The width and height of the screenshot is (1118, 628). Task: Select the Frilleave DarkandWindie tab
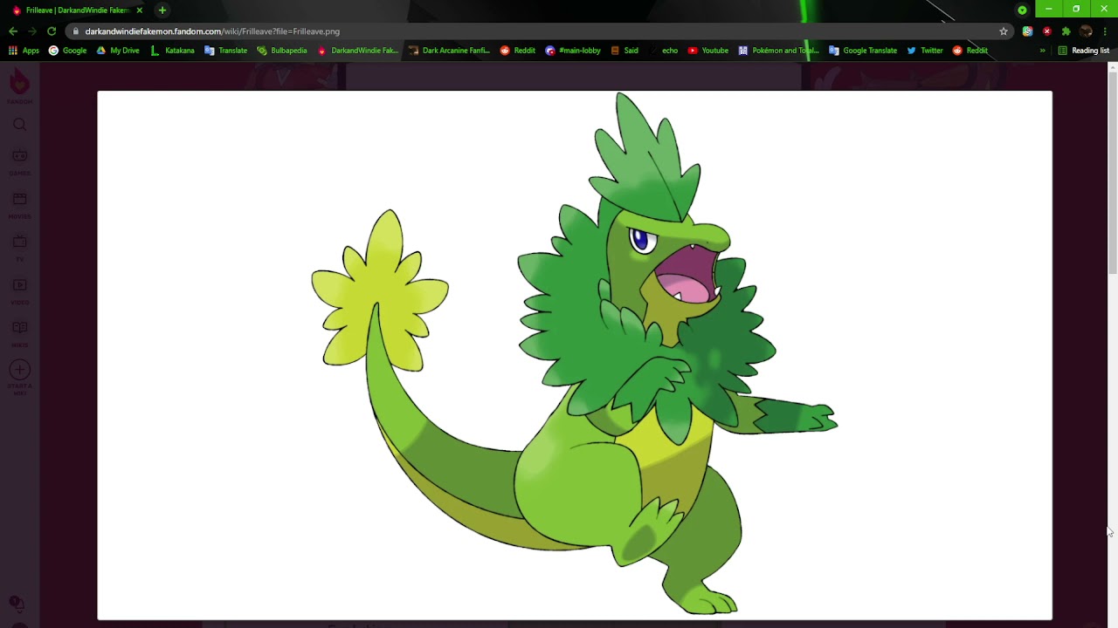click(77, 10)
